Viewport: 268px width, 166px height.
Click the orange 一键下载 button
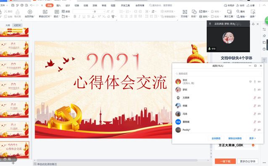pos(225,161)
